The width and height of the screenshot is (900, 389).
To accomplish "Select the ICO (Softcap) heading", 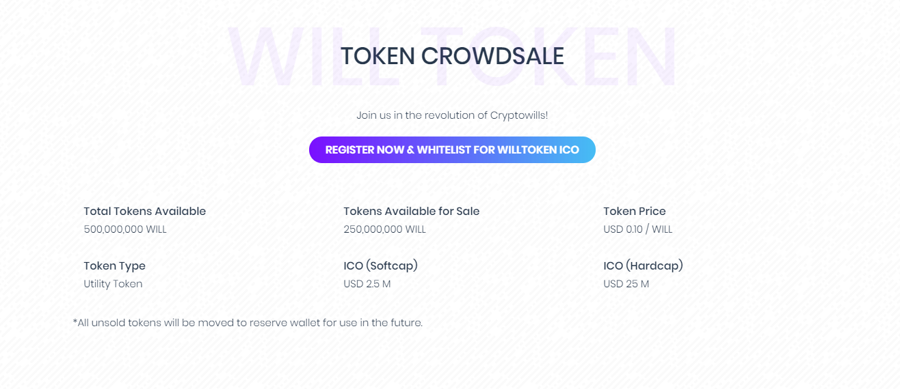I will [x=381, y=266].
